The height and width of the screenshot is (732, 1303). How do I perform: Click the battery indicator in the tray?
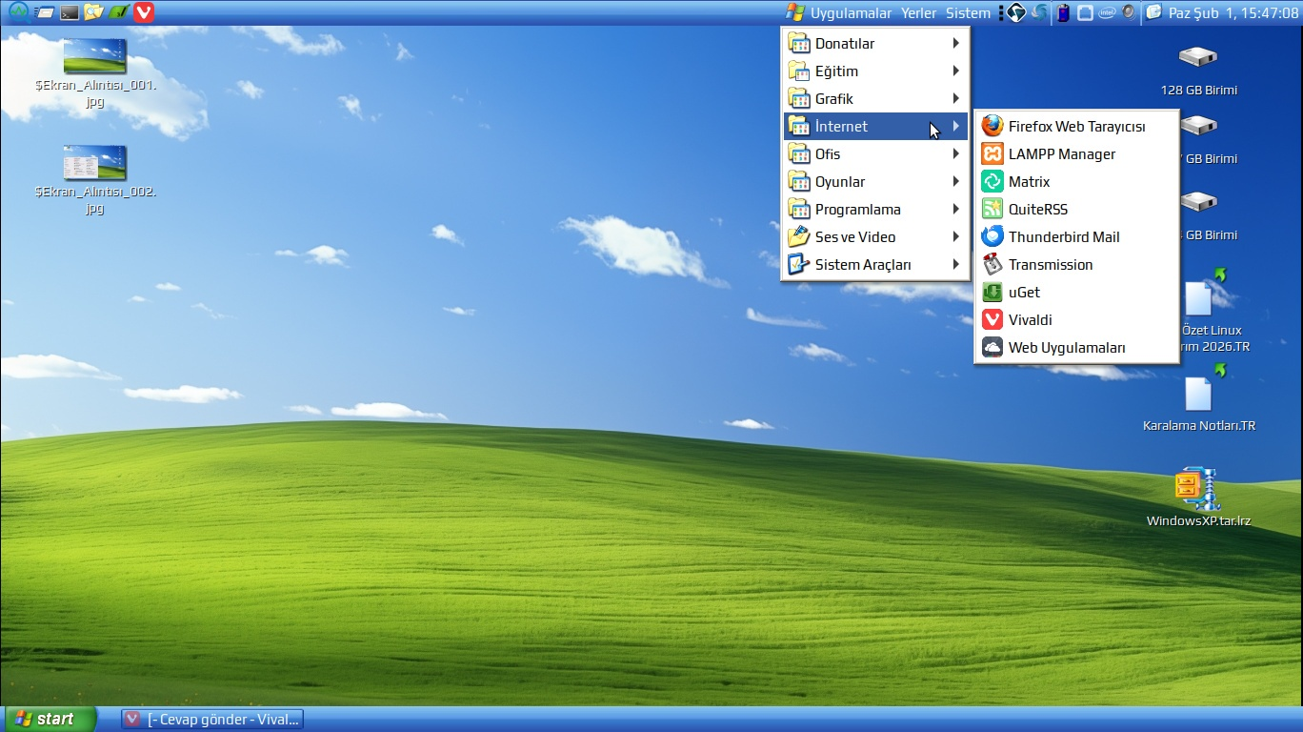(1063, 12)
